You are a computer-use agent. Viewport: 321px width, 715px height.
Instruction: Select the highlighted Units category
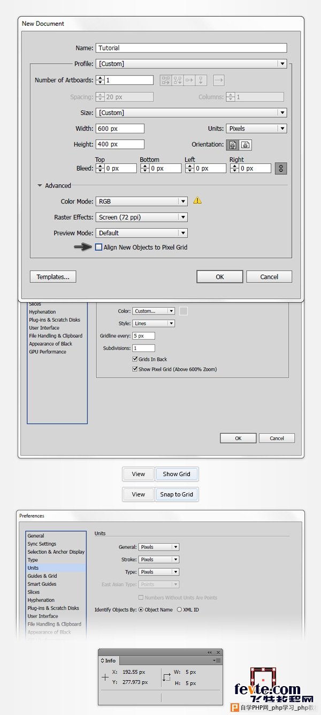[x=56, y=568]
